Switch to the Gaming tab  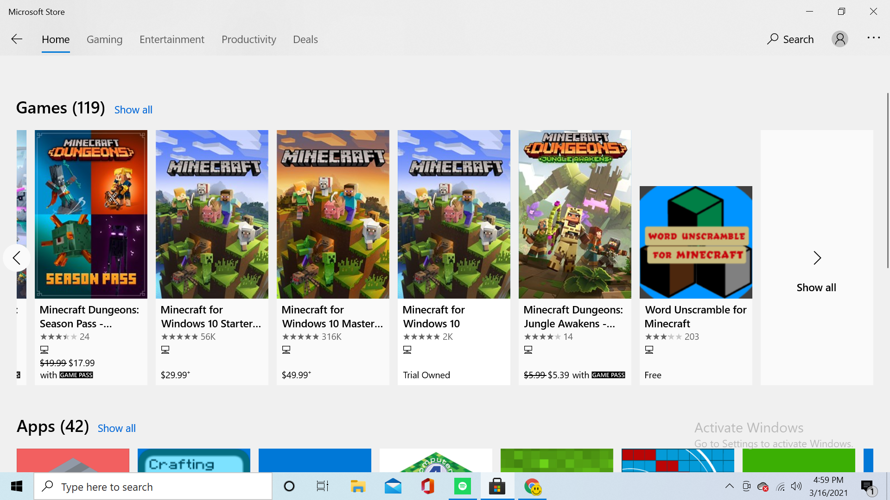coord(104,39)
